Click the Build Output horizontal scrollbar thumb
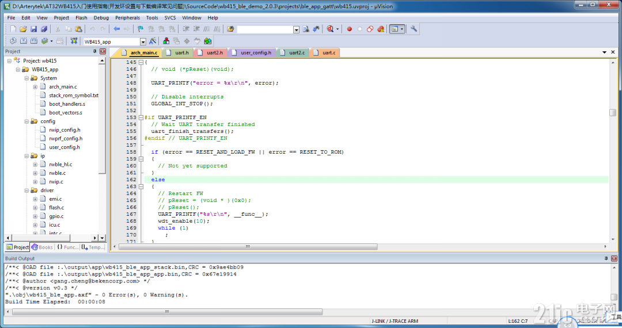Viewport: 622px width, 328px height. click(167, 312)
